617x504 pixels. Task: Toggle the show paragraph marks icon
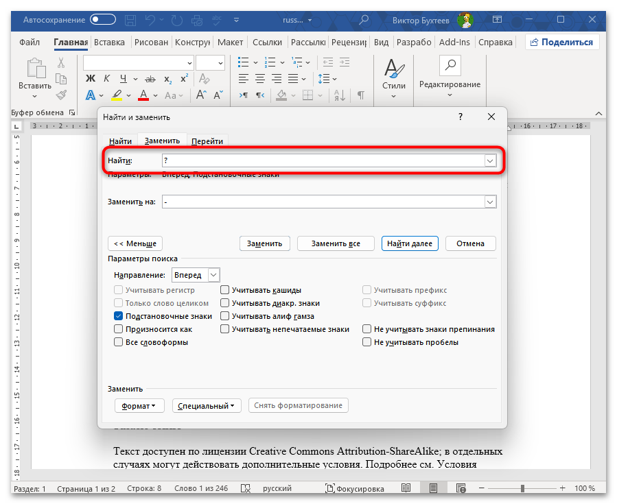(361, 95)
